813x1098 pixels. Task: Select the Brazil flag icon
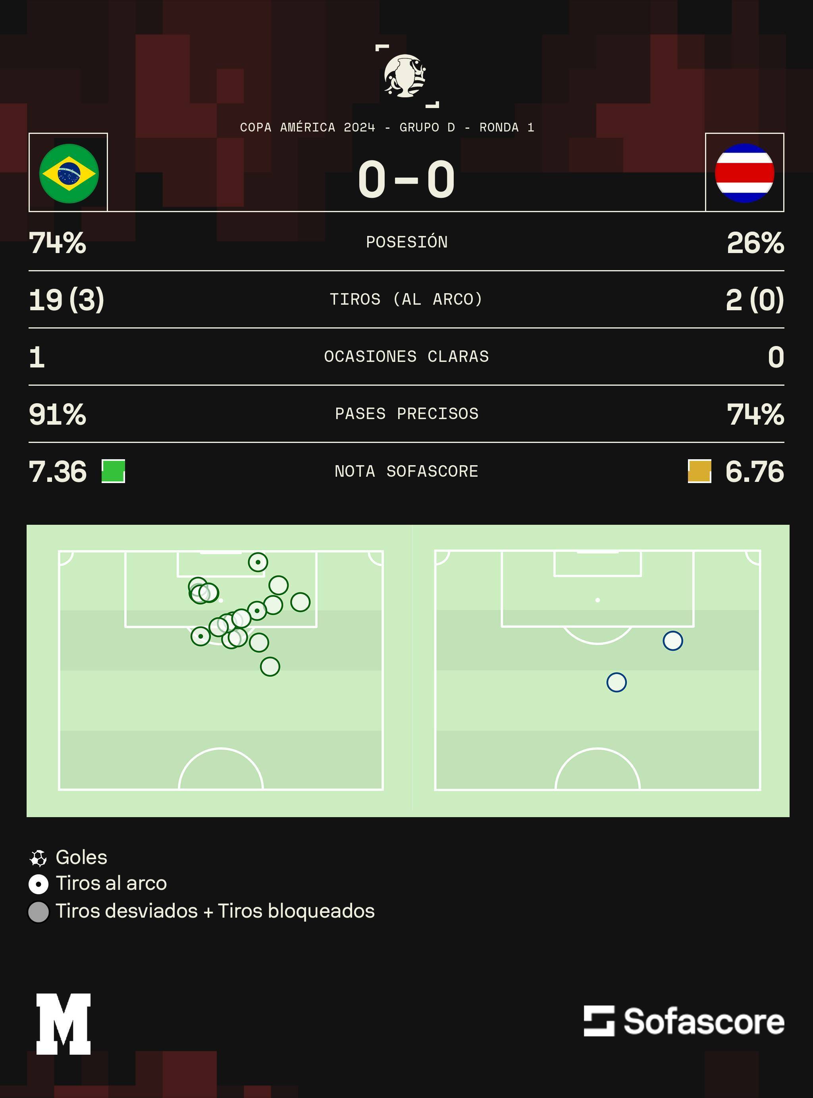(69, 173)
